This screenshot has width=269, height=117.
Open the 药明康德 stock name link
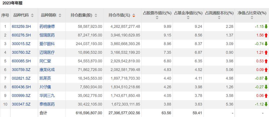pyautogui.click(x=47, y=27)
